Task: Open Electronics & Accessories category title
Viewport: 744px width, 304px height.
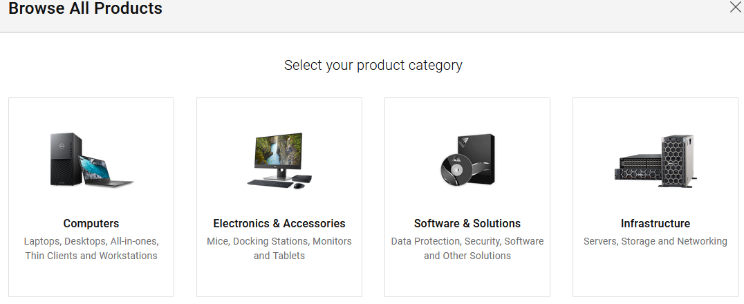Action: coord(279,223)
